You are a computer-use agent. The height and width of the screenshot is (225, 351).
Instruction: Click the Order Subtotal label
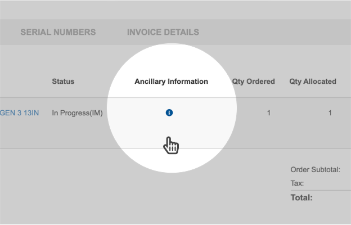[315, 169]
